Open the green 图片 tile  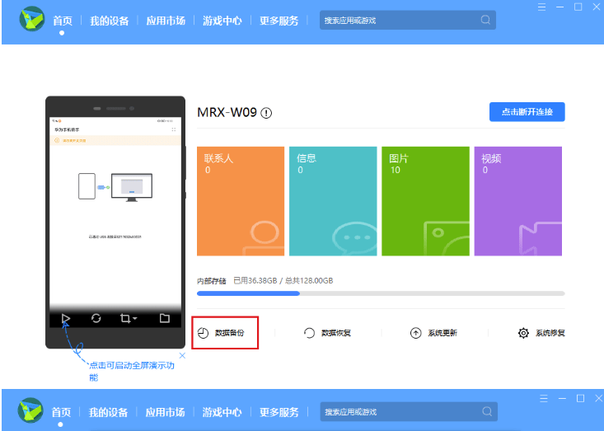tap(425, 201)
